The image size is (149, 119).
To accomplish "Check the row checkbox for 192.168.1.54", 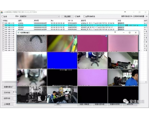I will tap(3, 34).
